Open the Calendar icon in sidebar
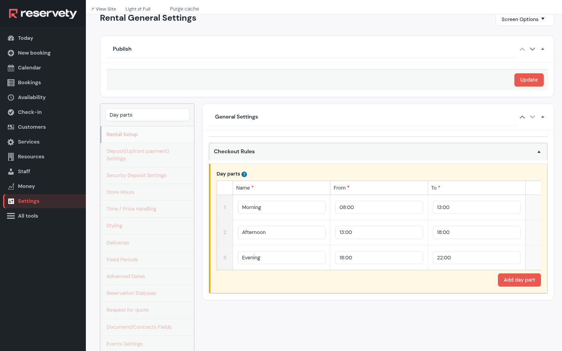 [11, 68]
